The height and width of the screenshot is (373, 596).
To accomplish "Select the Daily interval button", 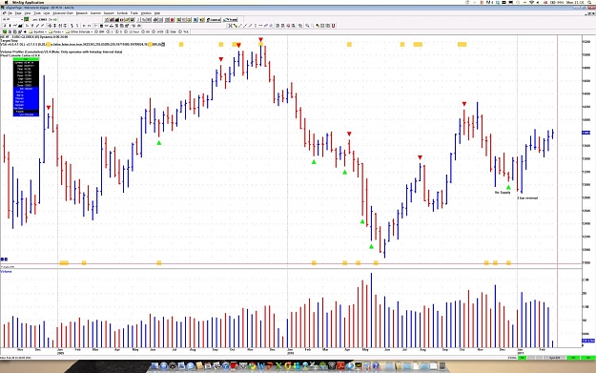I will (x=172, y=31).
